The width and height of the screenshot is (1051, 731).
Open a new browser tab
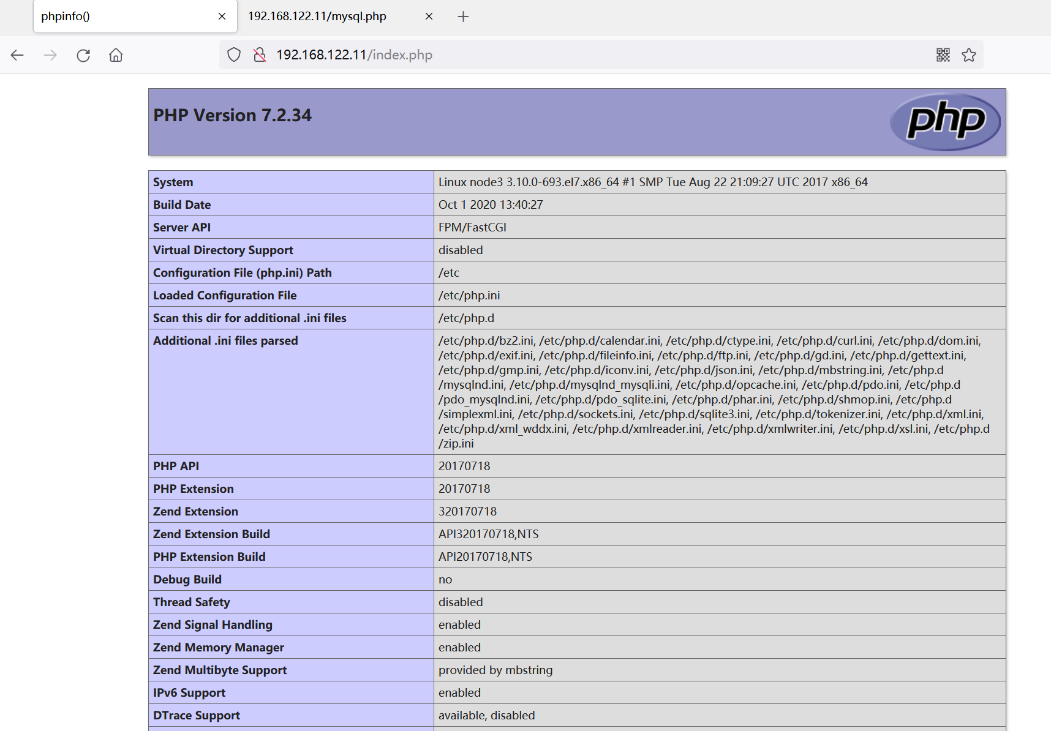[463, 17]
